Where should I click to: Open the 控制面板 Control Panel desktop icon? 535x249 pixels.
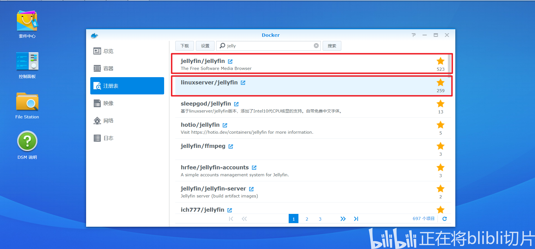(27, 65)
